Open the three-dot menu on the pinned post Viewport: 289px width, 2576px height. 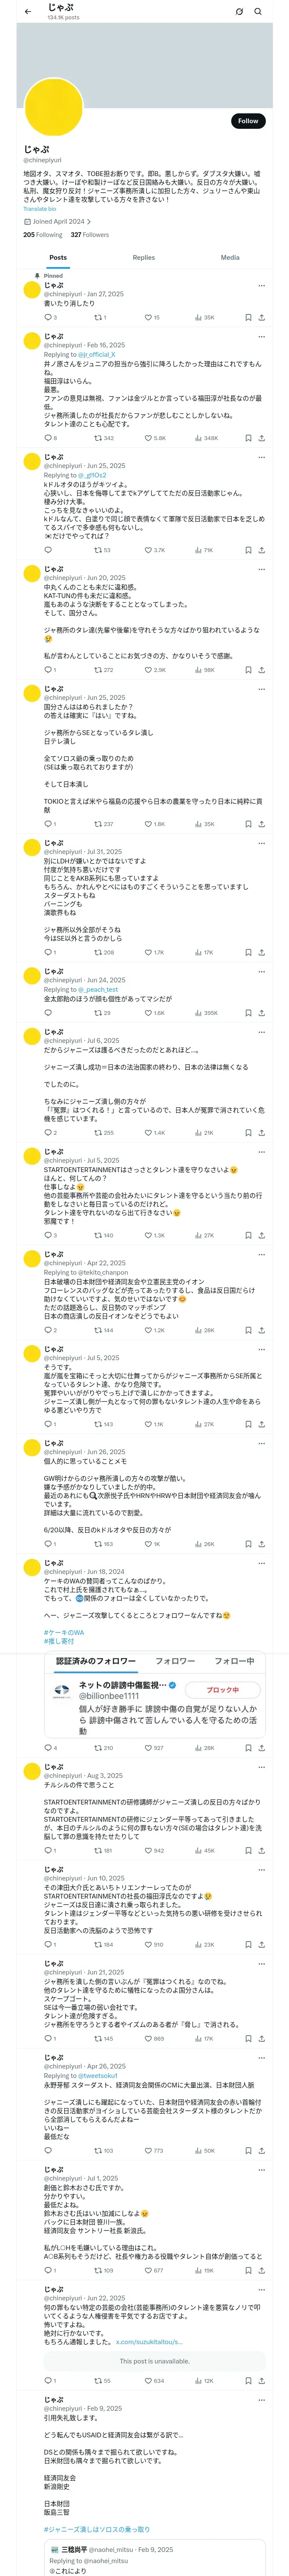261,285
